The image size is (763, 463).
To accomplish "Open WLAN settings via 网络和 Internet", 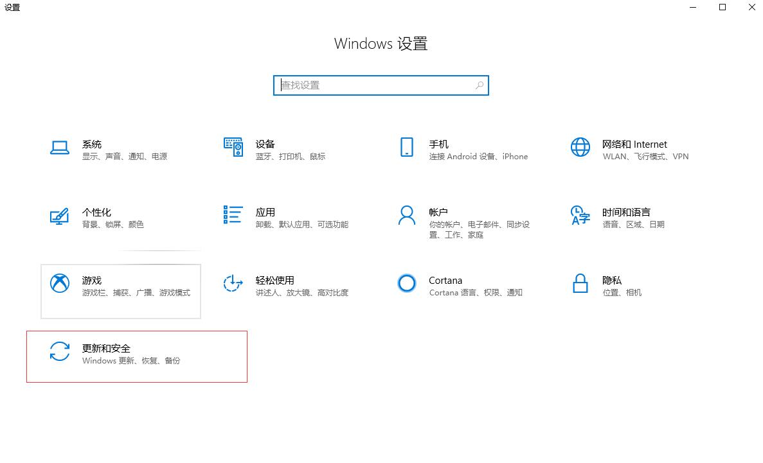I will click(611, 156).
